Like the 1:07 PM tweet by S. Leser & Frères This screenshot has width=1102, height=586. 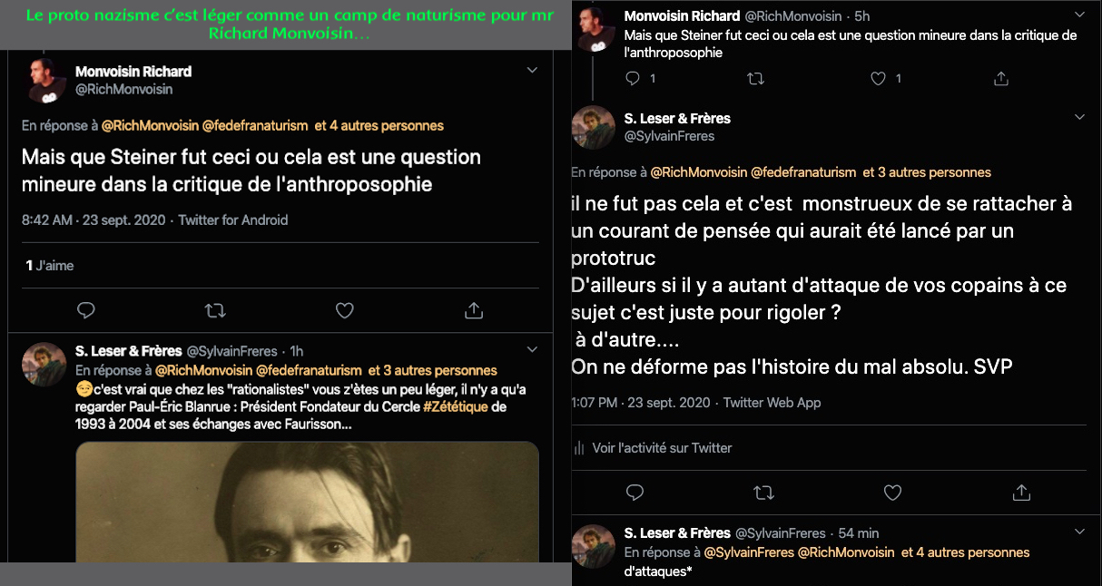893,493
